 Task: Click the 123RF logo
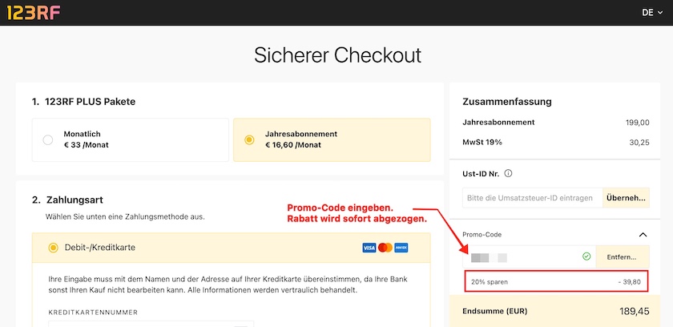34,12
